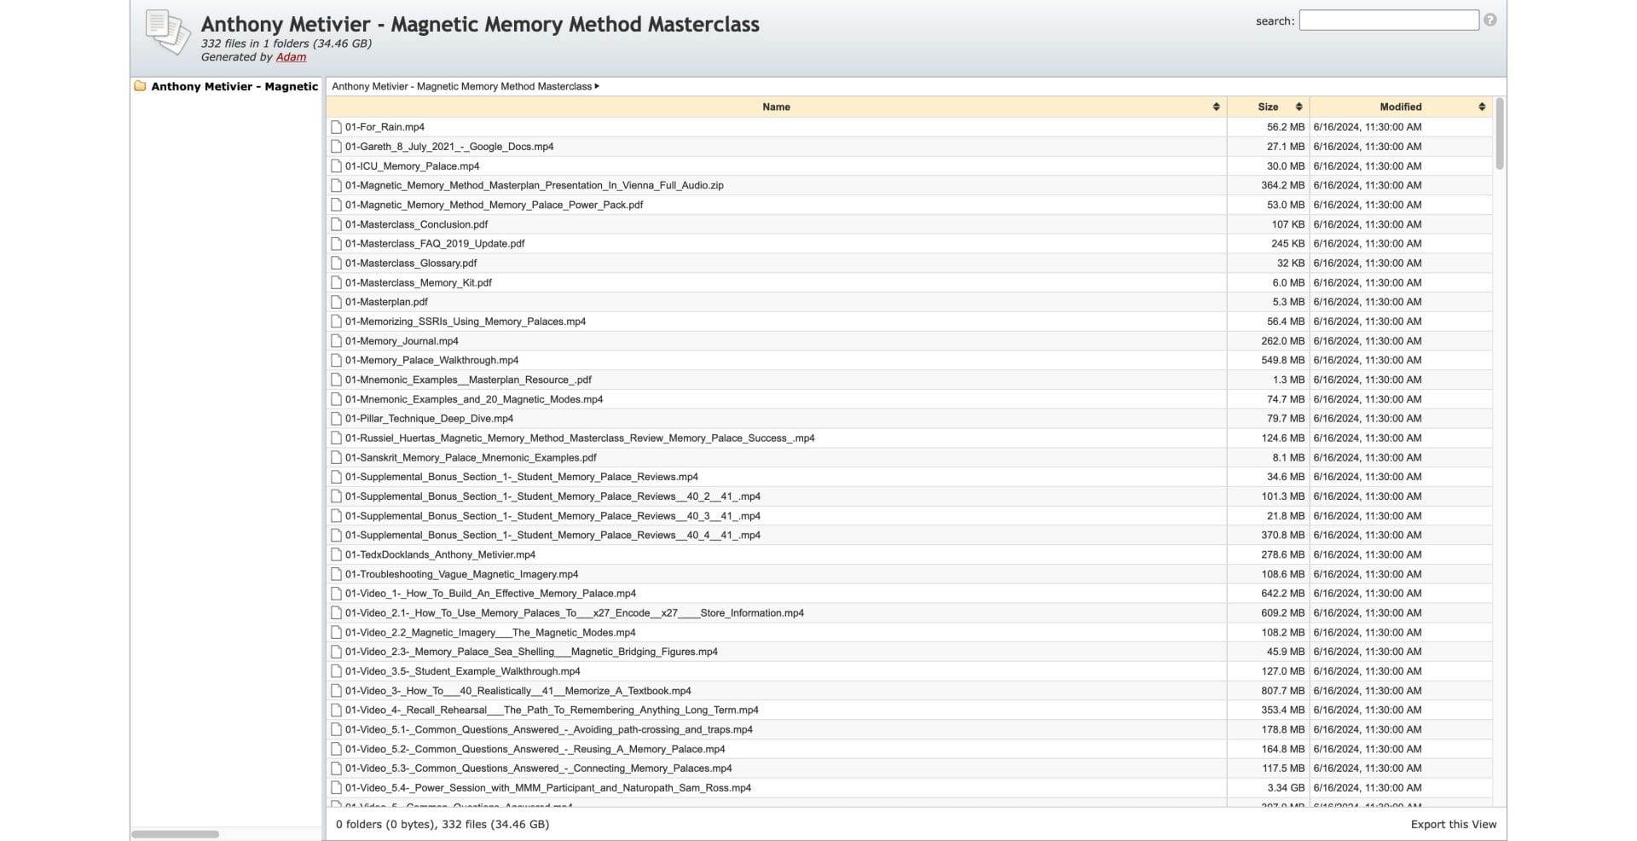
Task: Select 01-Russiel_Huertas review video file name
Action: (580, 438)
